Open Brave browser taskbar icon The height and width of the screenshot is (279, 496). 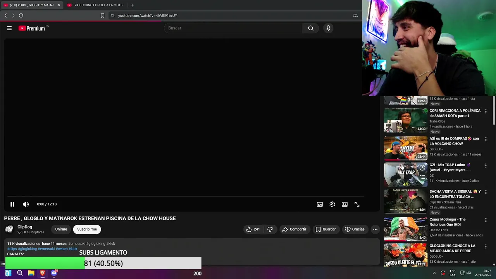tap(43, 273)
